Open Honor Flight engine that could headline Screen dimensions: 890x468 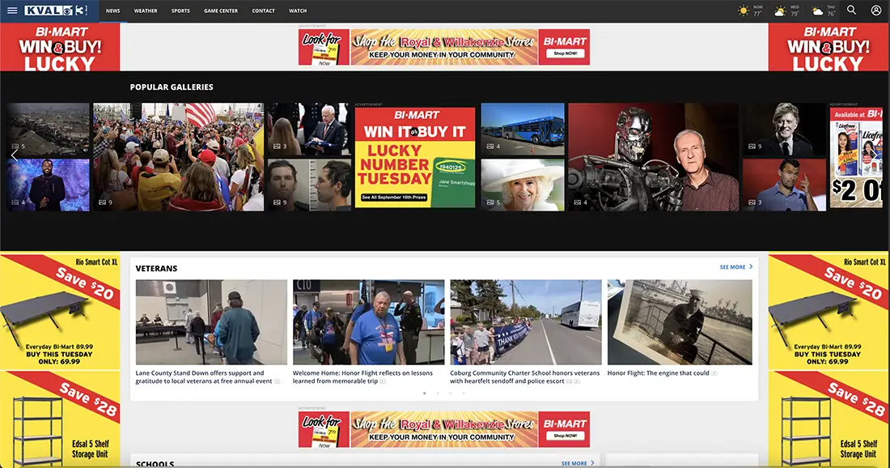[x=659, y=373]
